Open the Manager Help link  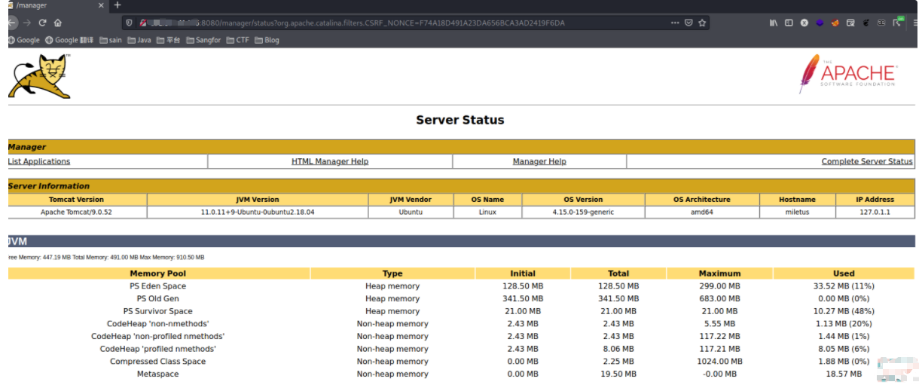point(539,161)
